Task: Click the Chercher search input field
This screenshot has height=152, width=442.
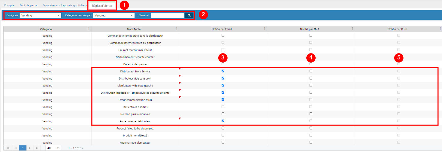Action: pos(168,15)
